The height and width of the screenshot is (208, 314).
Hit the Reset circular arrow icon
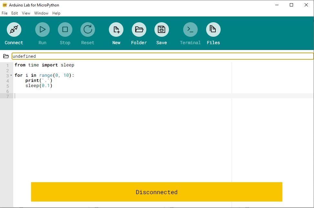(88, 30)
